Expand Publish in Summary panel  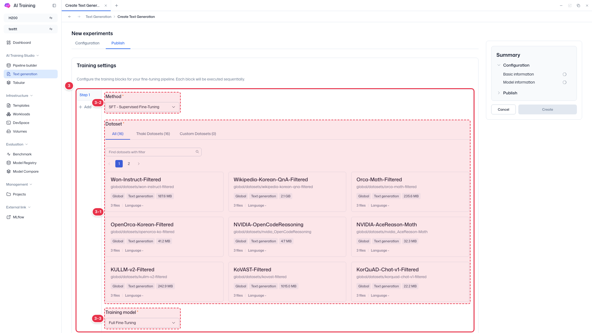pyautogui.click(x=499, y=93)
